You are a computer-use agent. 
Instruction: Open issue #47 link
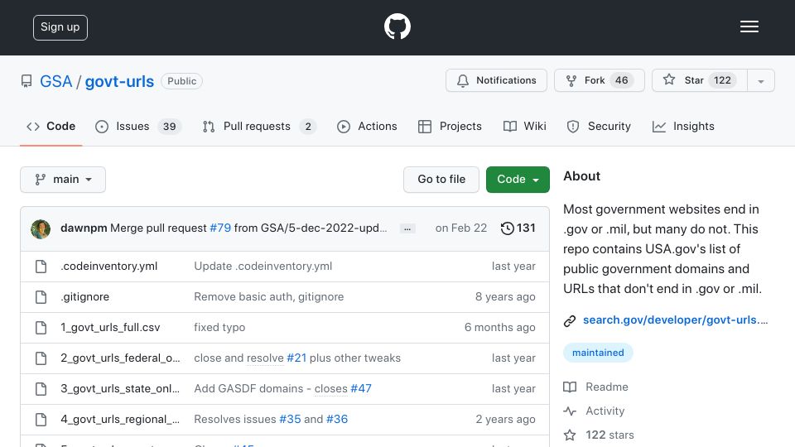(x=361, y=389)
